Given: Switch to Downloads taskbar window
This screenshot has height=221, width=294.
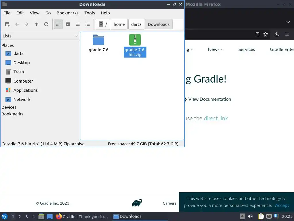Looking at the screenshot, I should tap(140, 216).
